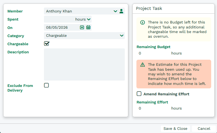Enable the Amend Remaining Effort checkbox

click(x=139, y=94)
